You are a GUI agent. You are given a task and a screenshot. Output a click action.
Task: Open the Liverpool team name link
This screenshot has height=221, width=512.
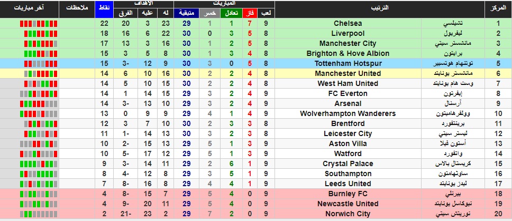[348, 34]
